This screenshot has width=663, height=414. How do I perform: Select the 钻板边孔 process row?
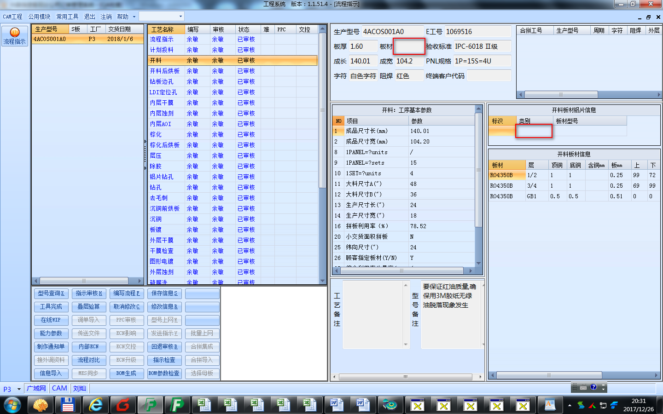click(x=233, y=81)
